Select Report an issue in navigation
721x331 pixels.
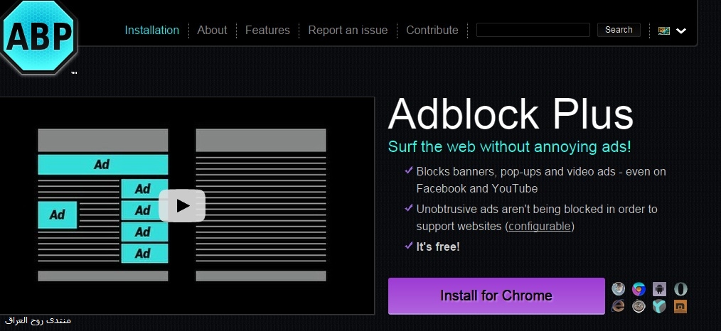(348, 30)
